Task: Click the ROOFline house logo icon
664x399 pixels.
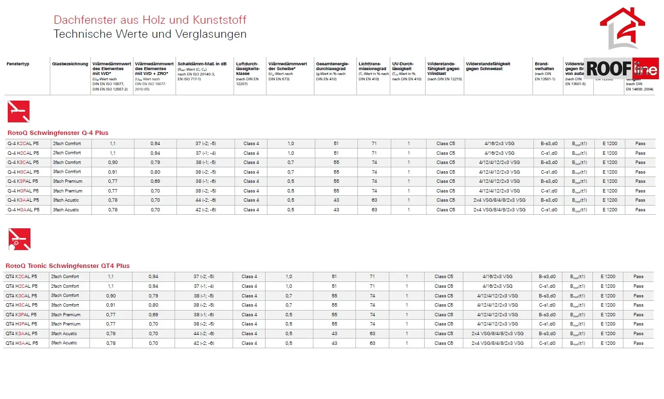Action: coord(622,29)
